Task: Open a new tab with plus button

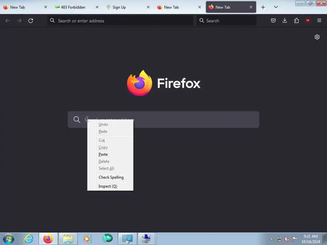Action: [x=263, y=7]
